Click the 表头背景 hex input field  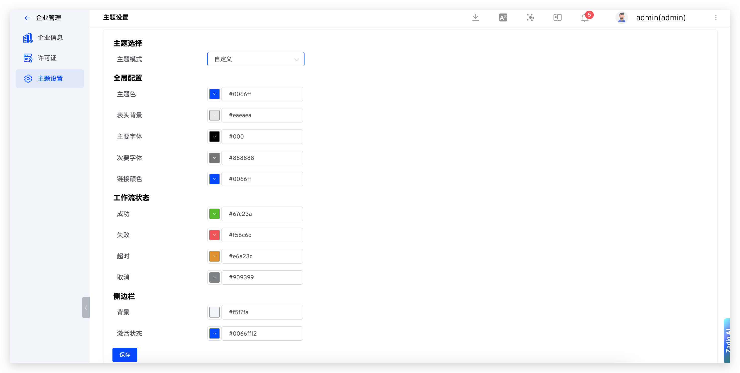click(x=262, y=115)
